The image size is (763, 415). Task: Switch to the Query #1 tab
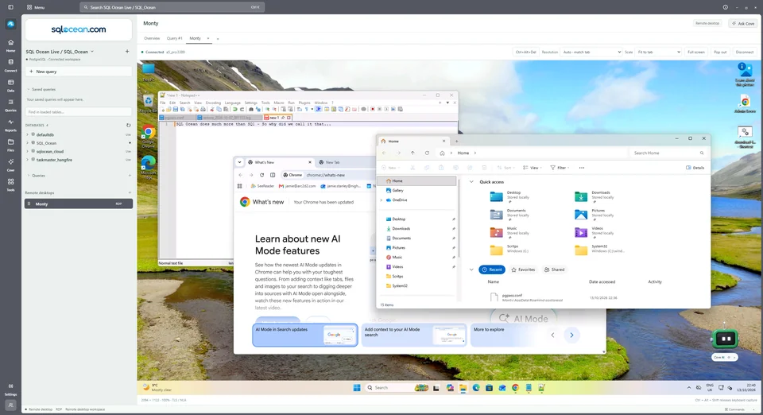[174, 38]
